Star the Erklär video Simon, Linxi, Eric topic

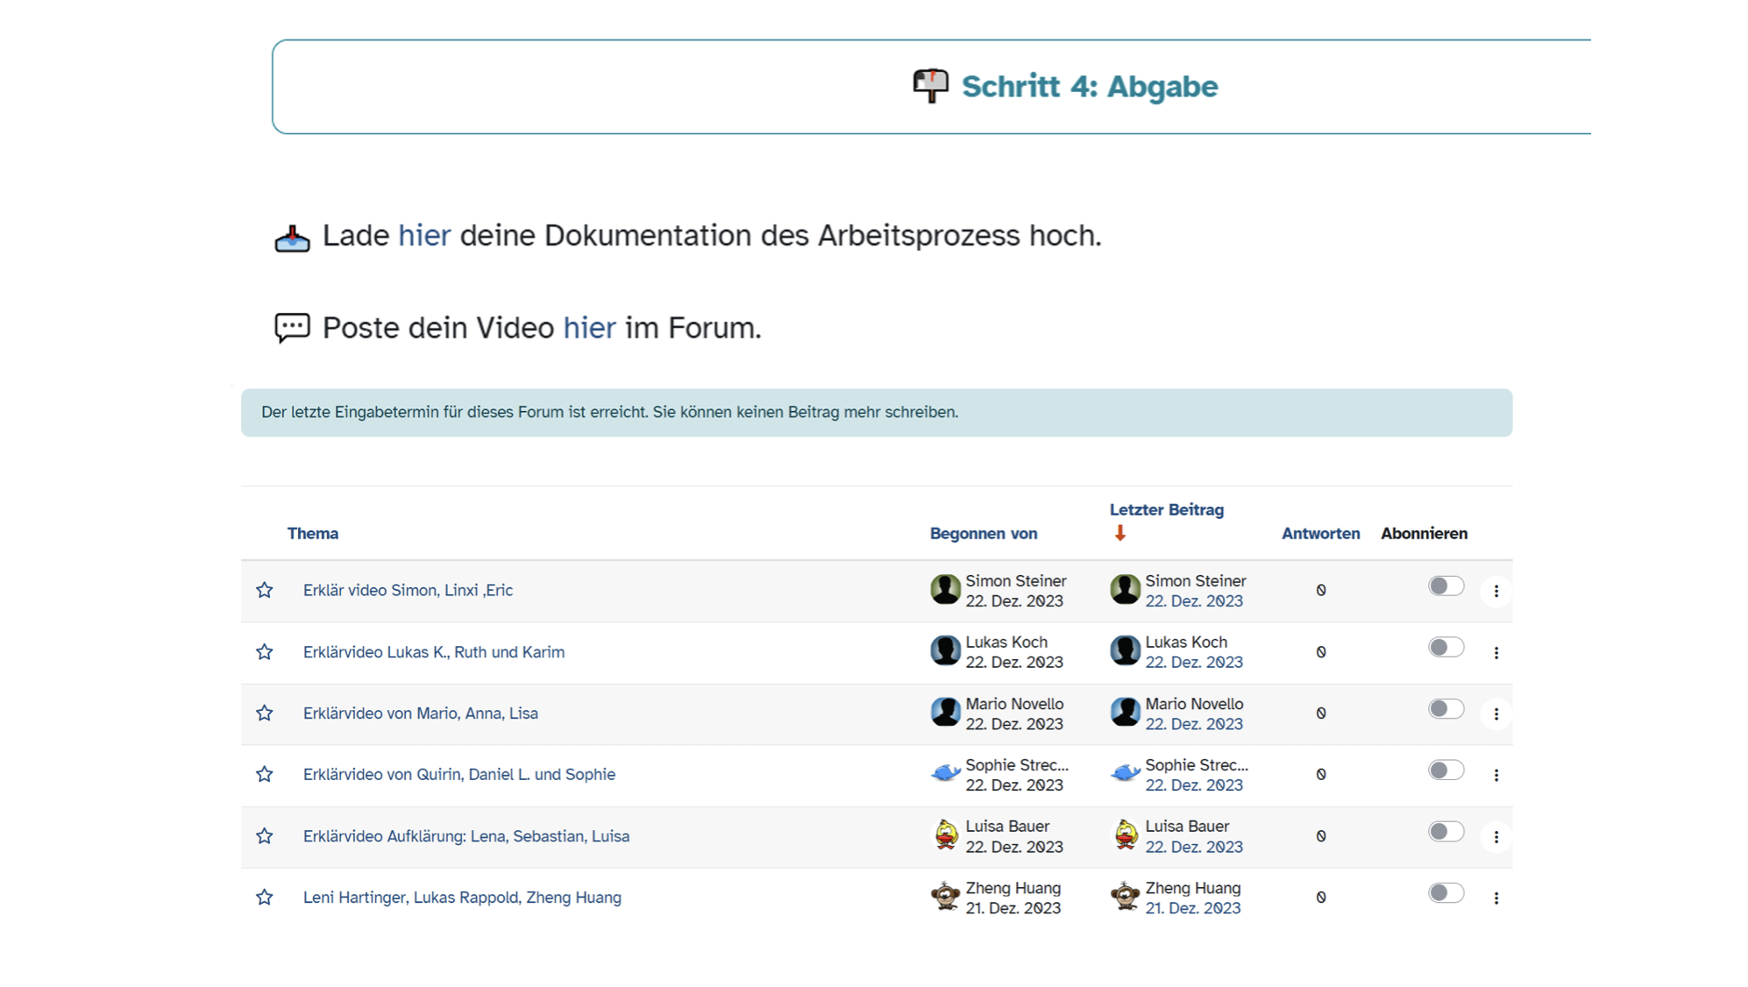(264, 590)
